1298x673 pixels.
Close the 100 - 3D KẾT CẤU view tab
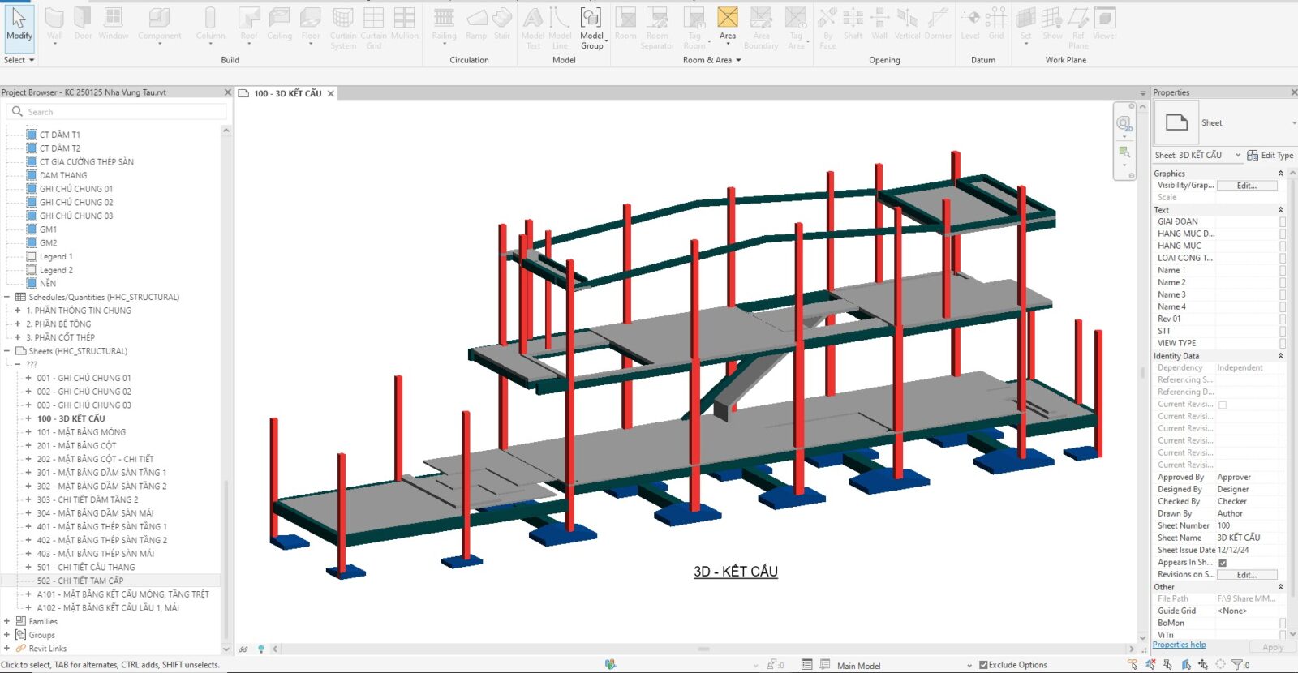click(x=330, y=93)
